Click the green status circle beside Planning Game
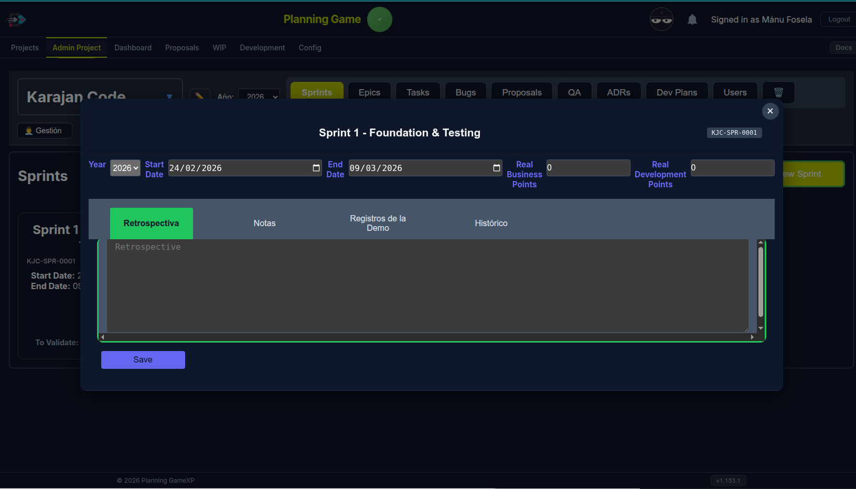The image size is (856, 489). click(x=379, y=19)
